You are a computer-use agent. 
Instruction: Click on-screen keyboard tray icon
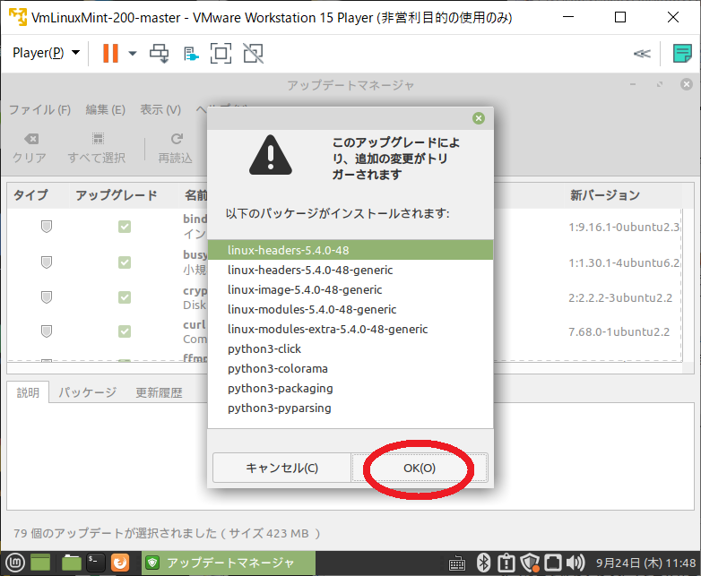pyautogui.click(x=456, y=563)
